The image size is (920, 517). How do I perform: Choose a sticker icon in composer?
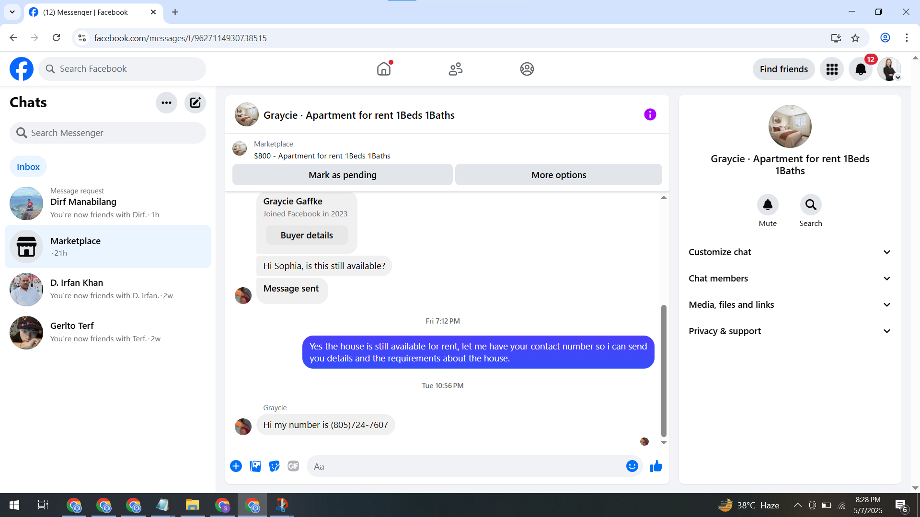[x=274, y=466]
